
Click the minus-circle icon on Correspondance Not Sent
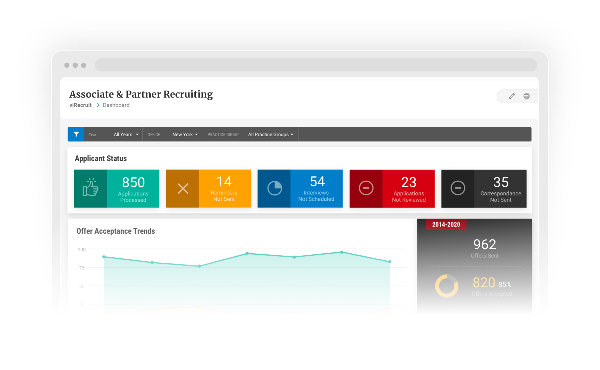[458, 189]
